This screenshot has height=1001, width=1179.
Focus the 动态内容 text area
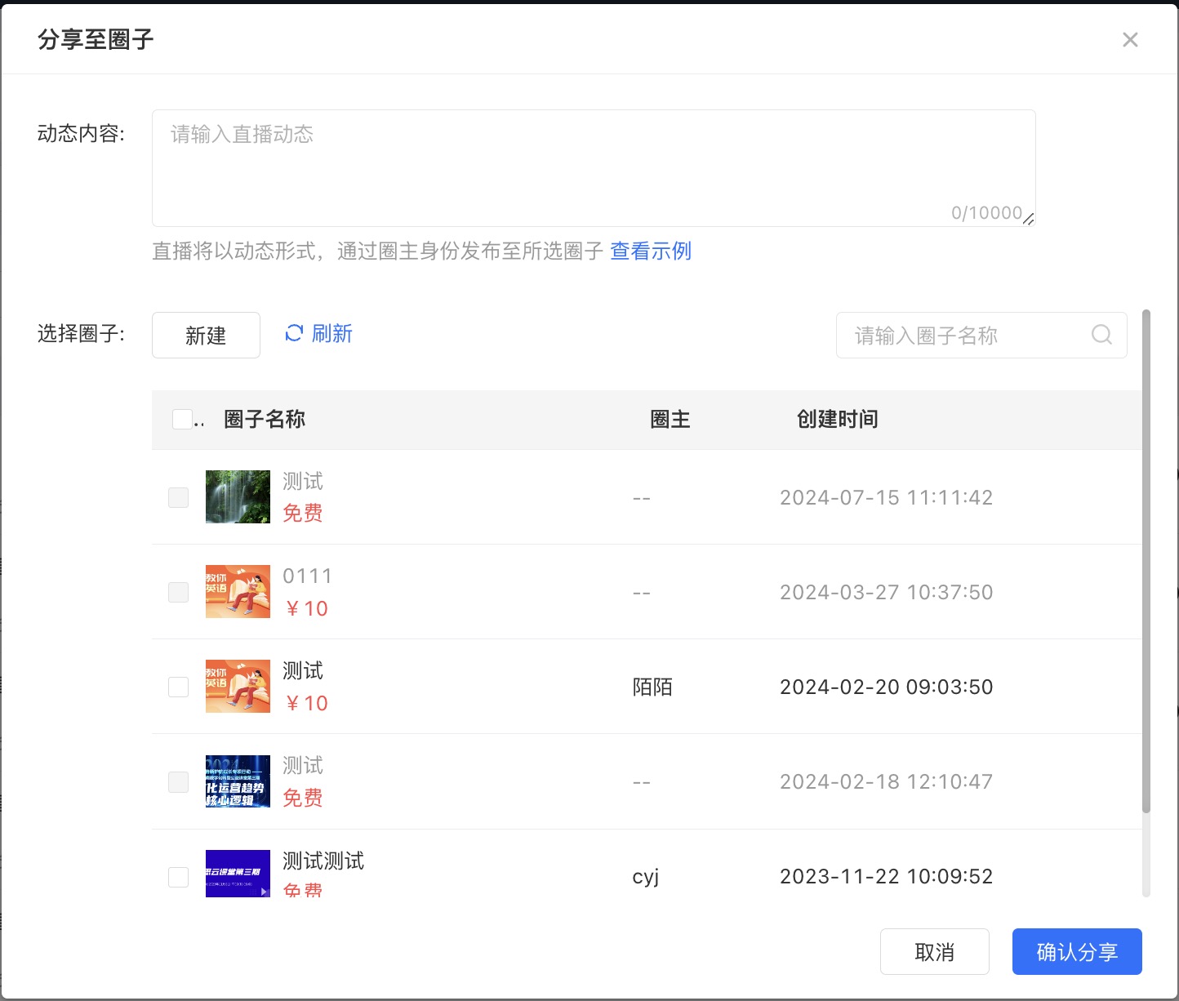(593, 168)
